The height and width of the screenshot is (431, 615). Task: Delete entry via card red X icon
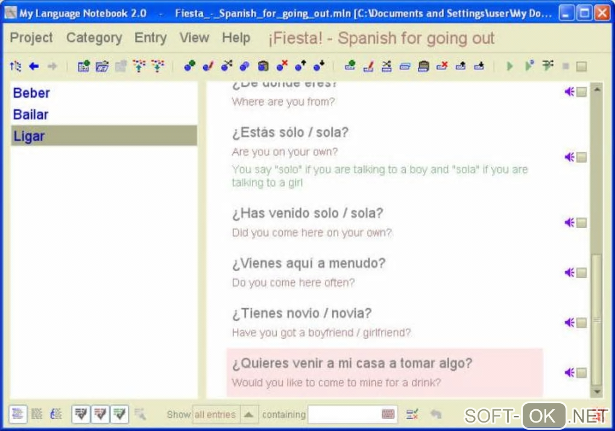pos(442,66)
